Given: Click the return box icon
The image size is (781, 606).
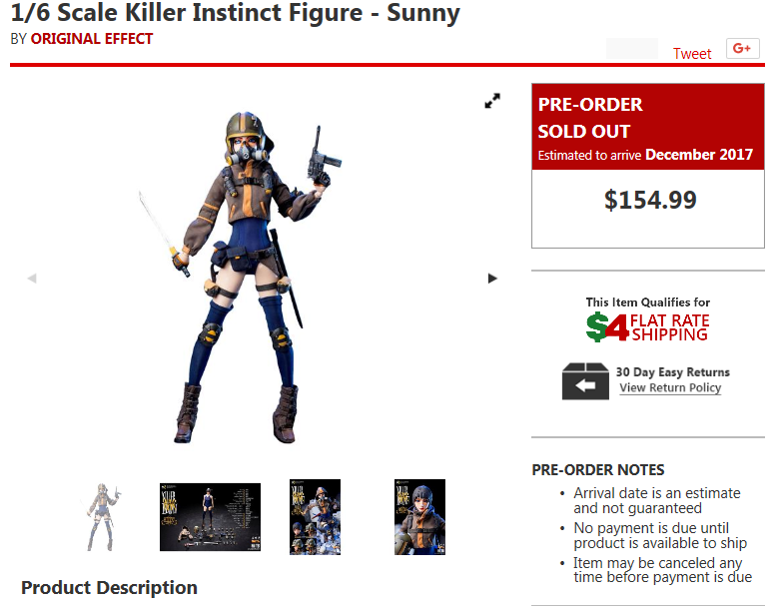Looking at the screenshot, I should (585, 381).
